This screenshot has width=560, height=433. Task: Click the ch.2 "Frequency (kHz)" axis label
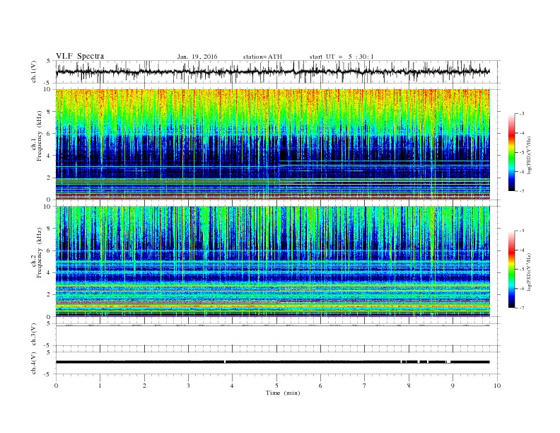point(40,252)
